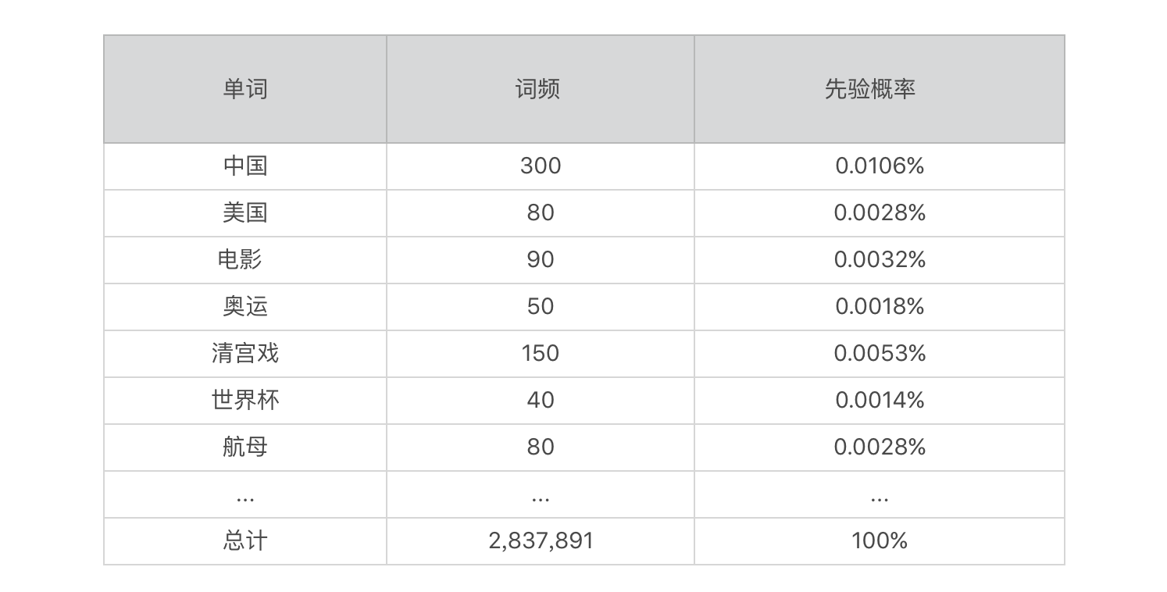The image size is (1167, 592).
Task: Click the frequency value 300
Action: [540, 166]
